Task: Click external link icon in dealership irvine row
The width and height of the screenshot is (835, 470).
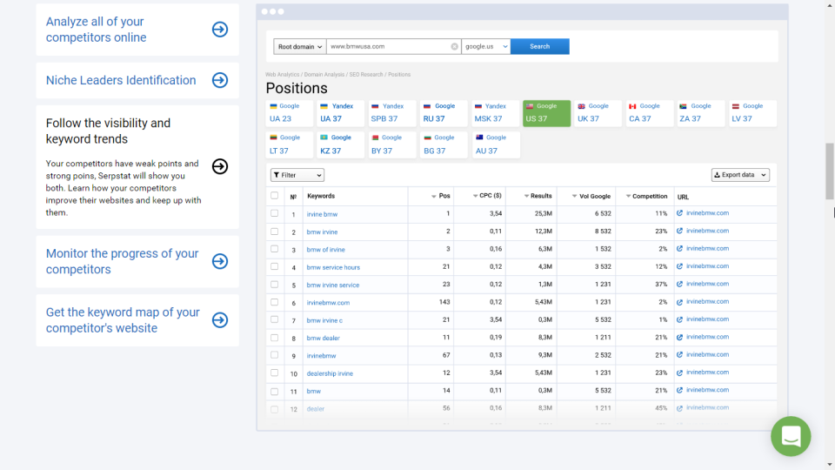Action: (679, 373)
